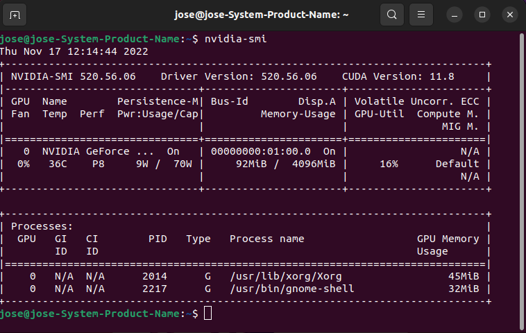
Task: Click the memory usage 92MiB / 4096MiB
Action: (285, 164)
